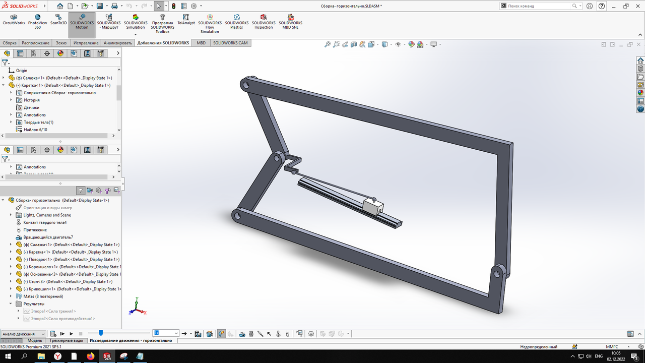
Task: Play motion study from start
Action: [x=62, y=333]
